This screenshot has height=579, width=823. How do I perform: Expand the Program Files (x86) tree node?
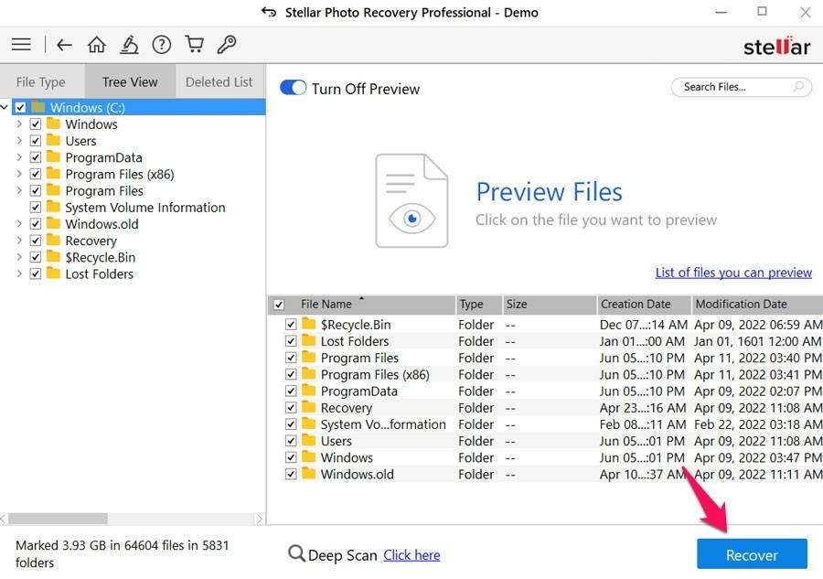(19, 174)
